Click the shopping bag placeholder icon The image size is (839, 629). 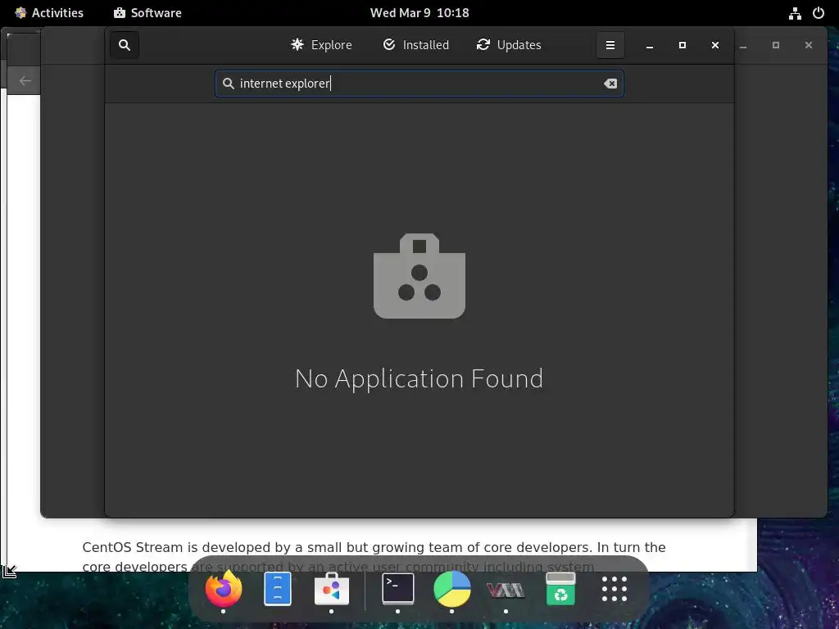coord(419,276)
